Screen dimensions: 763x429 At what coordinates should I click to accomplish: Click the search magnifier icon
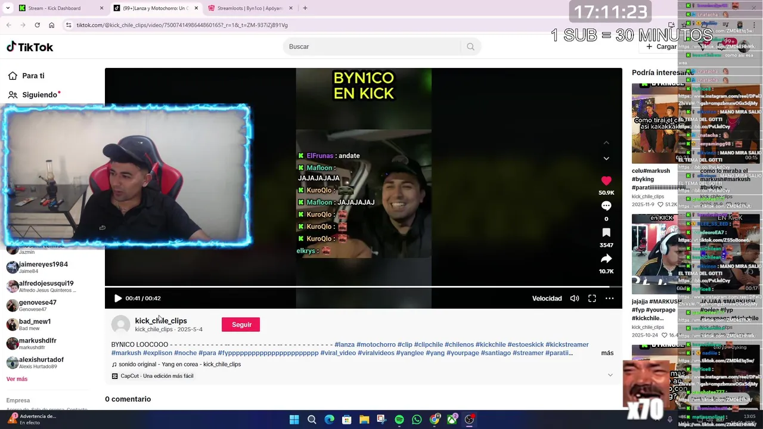point(470,46)
